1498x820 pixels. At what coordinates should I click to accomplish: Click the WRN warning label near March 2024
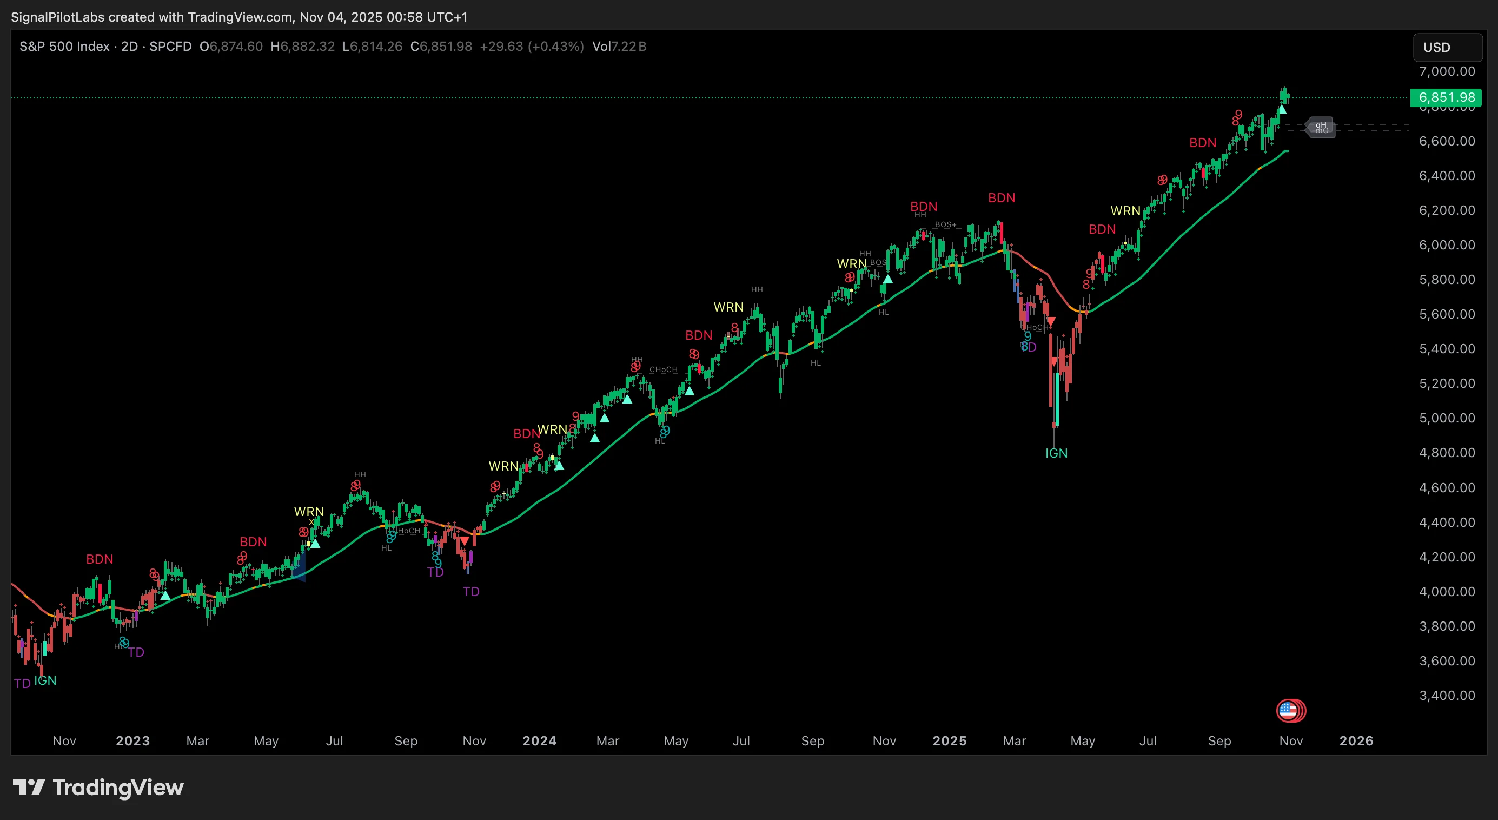554,428
